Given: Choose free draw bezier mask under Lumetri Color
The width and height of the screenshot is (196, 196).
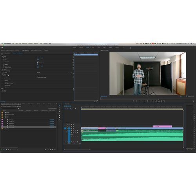Looking at the screenshot, I should [8, 76].
